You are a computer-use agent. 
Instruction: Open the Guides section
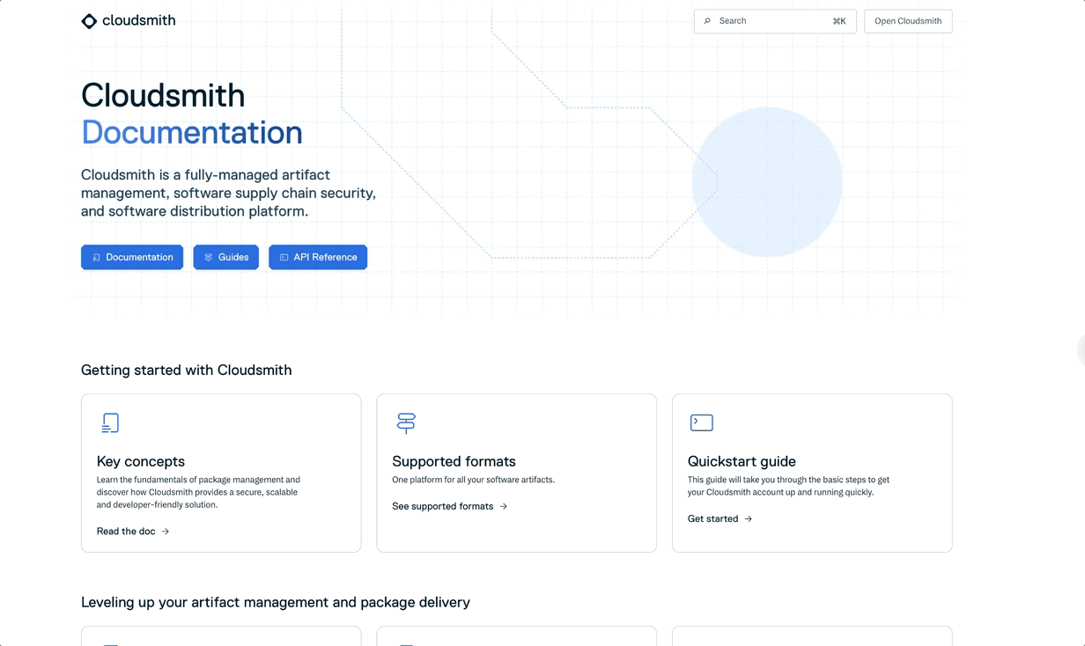pos(225,257)
